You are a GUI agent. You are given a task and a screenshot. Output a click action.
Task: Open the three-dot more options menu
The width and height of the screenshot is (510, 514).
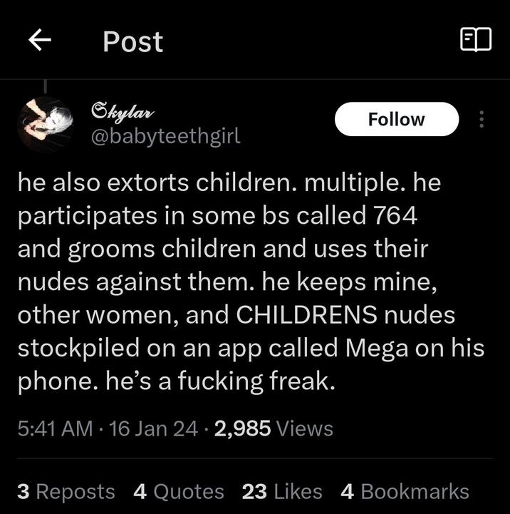(482, 119)
